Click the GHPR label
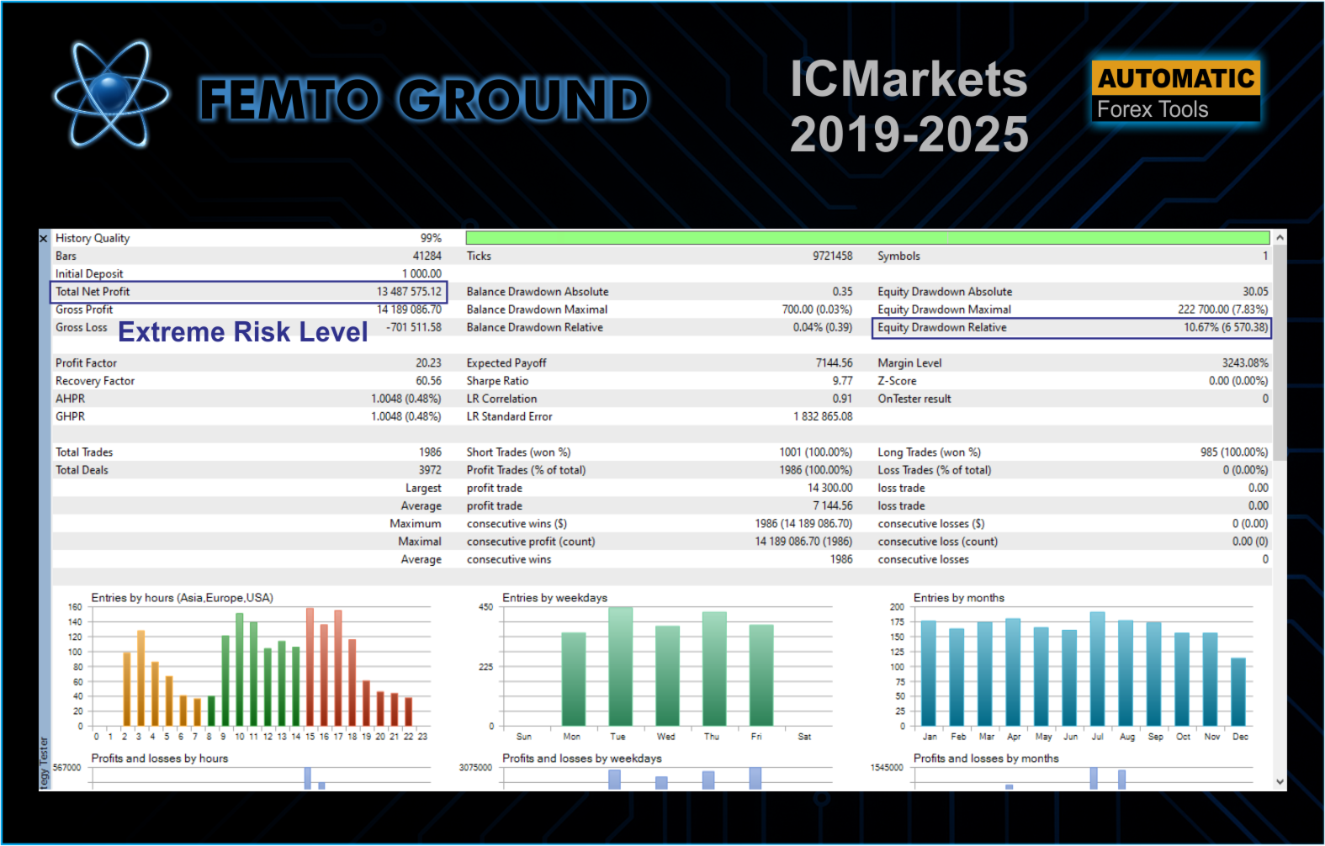Image resolution: width=1325 pixels, height=846 pixels. [x=71, y=416]
